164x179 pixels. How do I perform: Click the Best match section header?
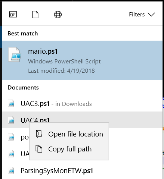point(23,34)
